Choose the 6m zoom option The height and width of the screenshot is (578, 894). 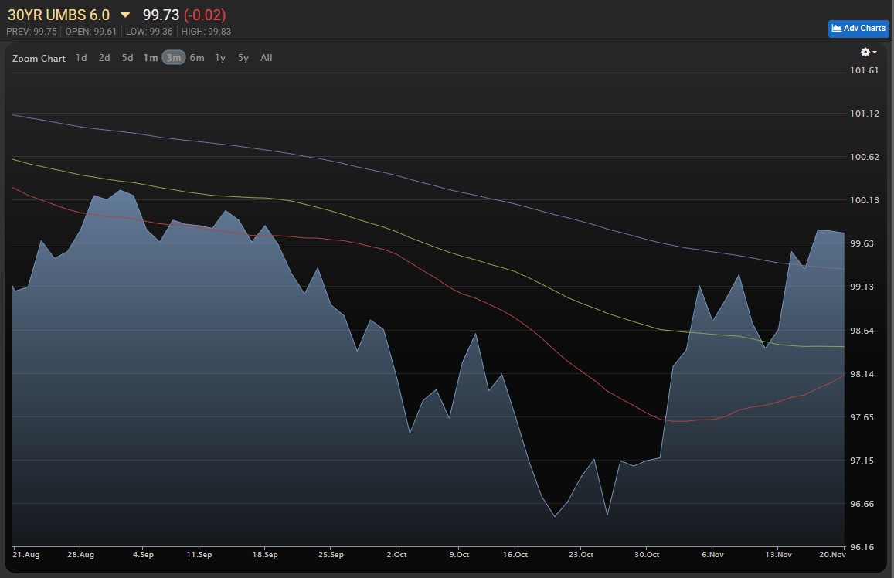[197, 58]
